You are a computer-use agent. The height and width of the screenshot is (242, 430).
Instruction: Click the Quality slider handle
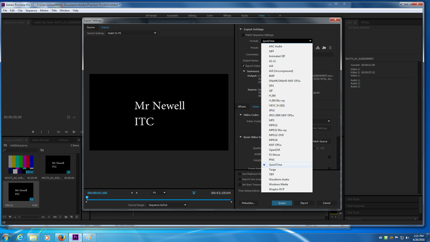coord(317,148)
